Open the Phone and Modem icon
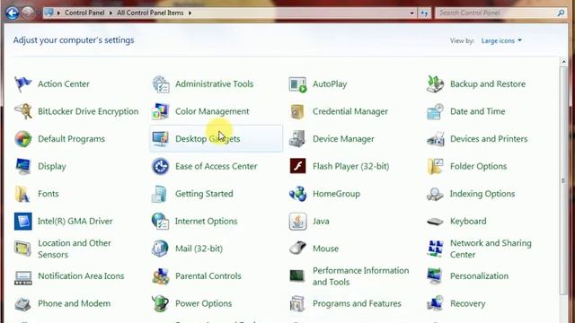 pos(22,303)
